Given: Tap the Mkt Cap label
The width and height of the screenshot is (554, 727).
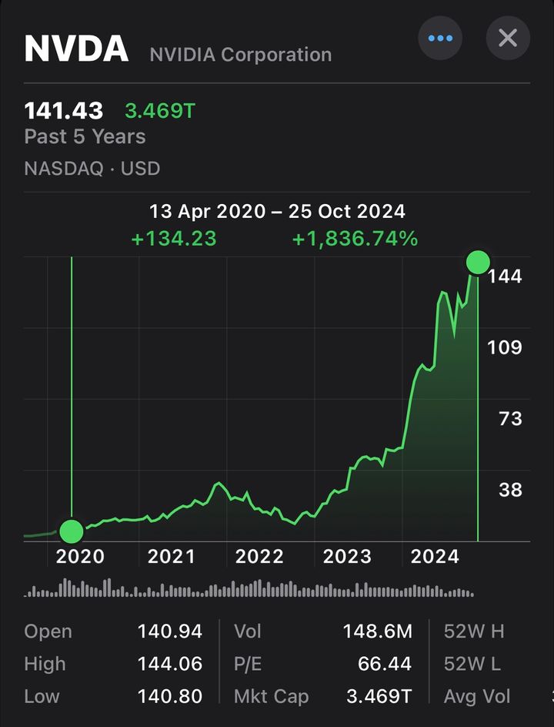Looking at the screenshot, I should [272, 696].
